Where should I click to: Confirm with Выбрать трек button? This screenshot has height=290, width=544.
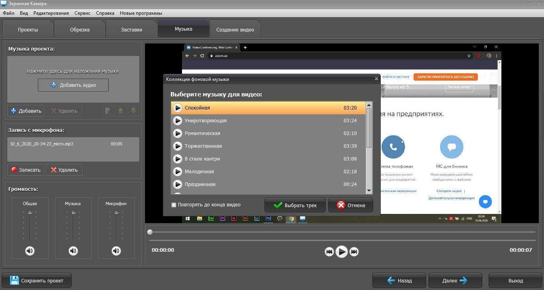[x=295, y=205]
